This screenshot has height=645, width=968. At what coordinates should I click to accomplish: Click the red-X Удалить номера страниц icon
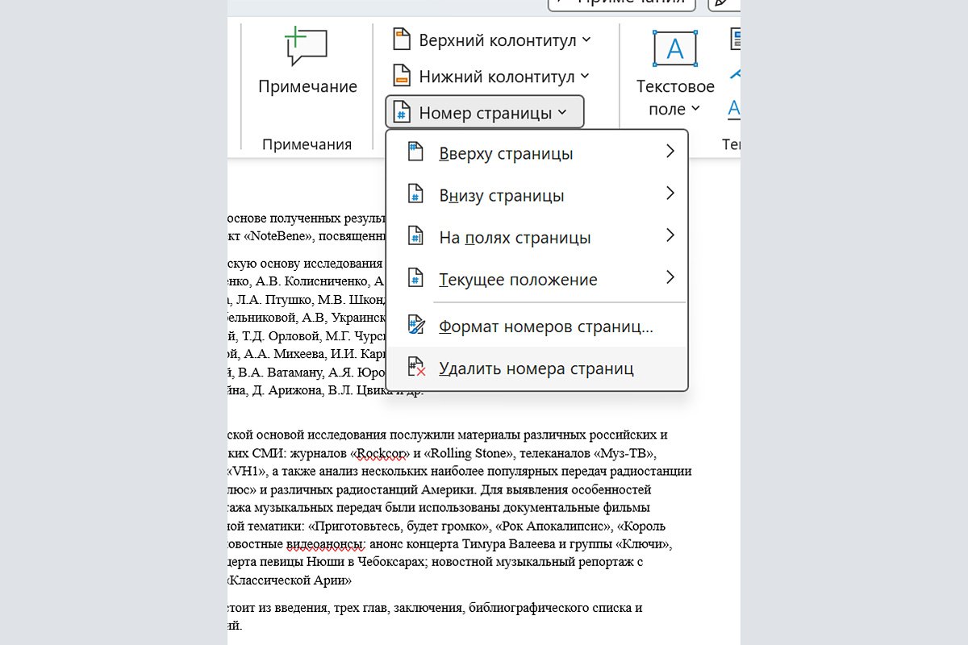(415, 367)
